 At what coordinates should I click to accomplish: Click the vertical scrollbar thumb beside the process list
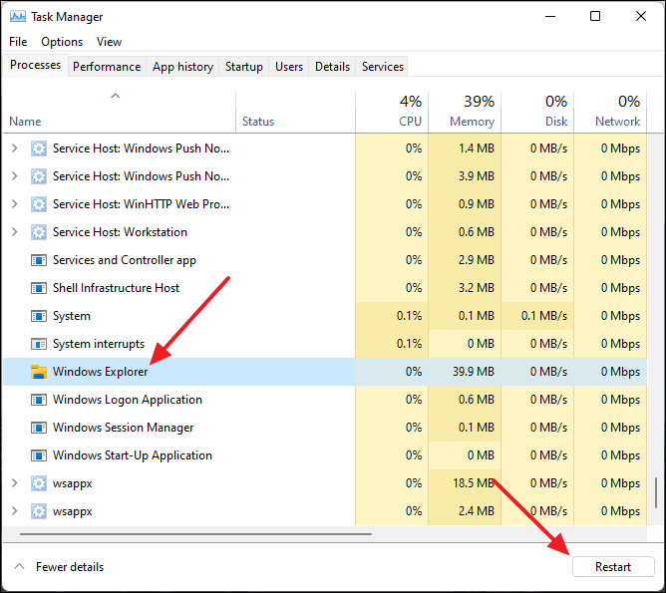point(656,492)
